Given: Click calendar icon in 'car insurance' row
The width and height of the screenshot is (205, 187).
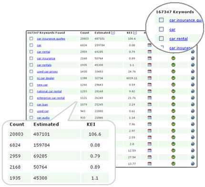Looking at the screenshot, I should (149, 59).
